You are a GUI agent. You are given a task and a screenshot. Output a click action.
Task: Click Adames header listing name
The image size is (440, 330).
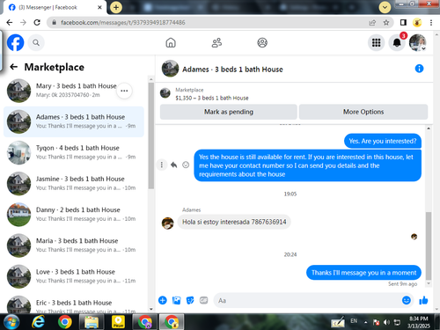coord(232,70)
